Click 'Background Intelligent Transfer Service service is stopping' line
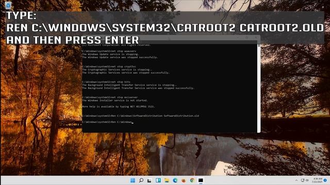Viewport: 330px width, 185px height. [x=129, y=85]
